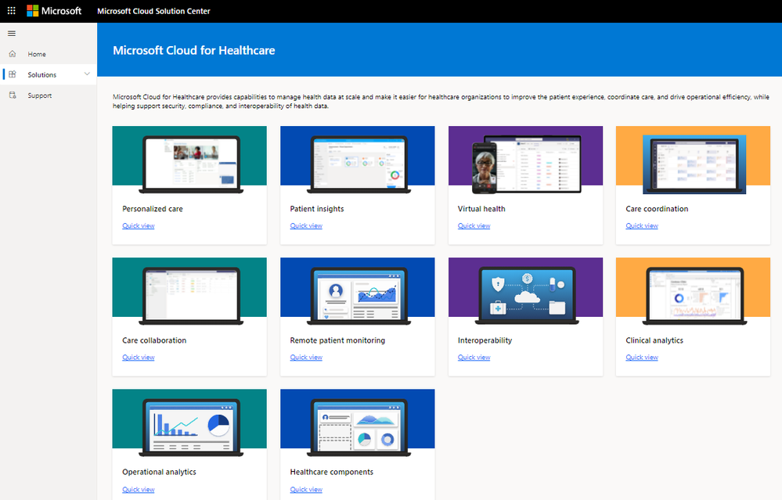Screen dimensions: 782x500
Task: Click the Virtual health card title
Action: tap(481, 209)
